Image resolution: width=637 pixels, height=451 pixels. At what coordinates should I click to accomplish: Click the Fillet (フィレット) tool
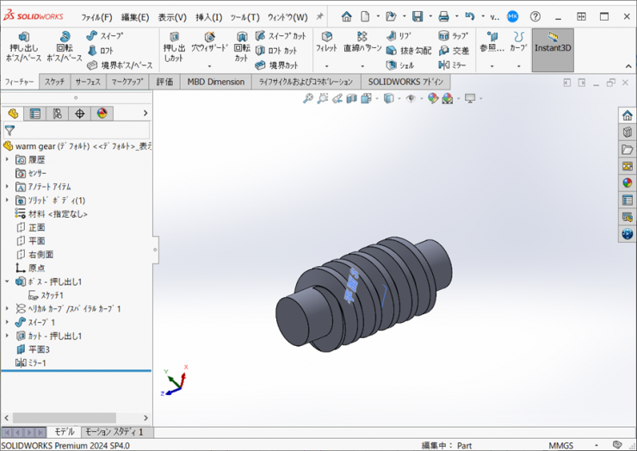click(326, 43)
